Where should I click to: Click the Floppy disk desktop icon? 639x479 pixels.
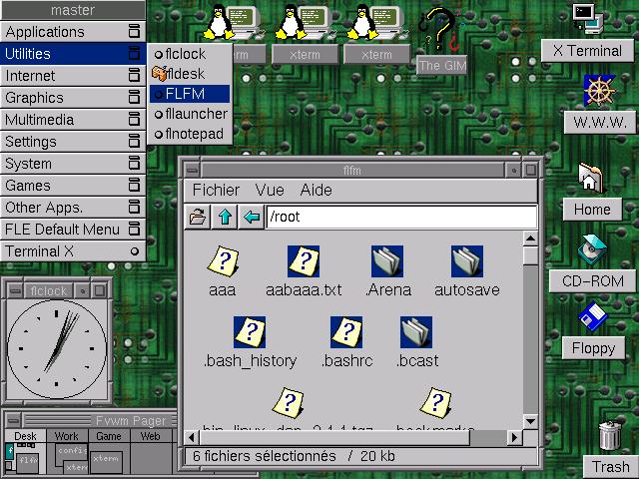(593, 316)
